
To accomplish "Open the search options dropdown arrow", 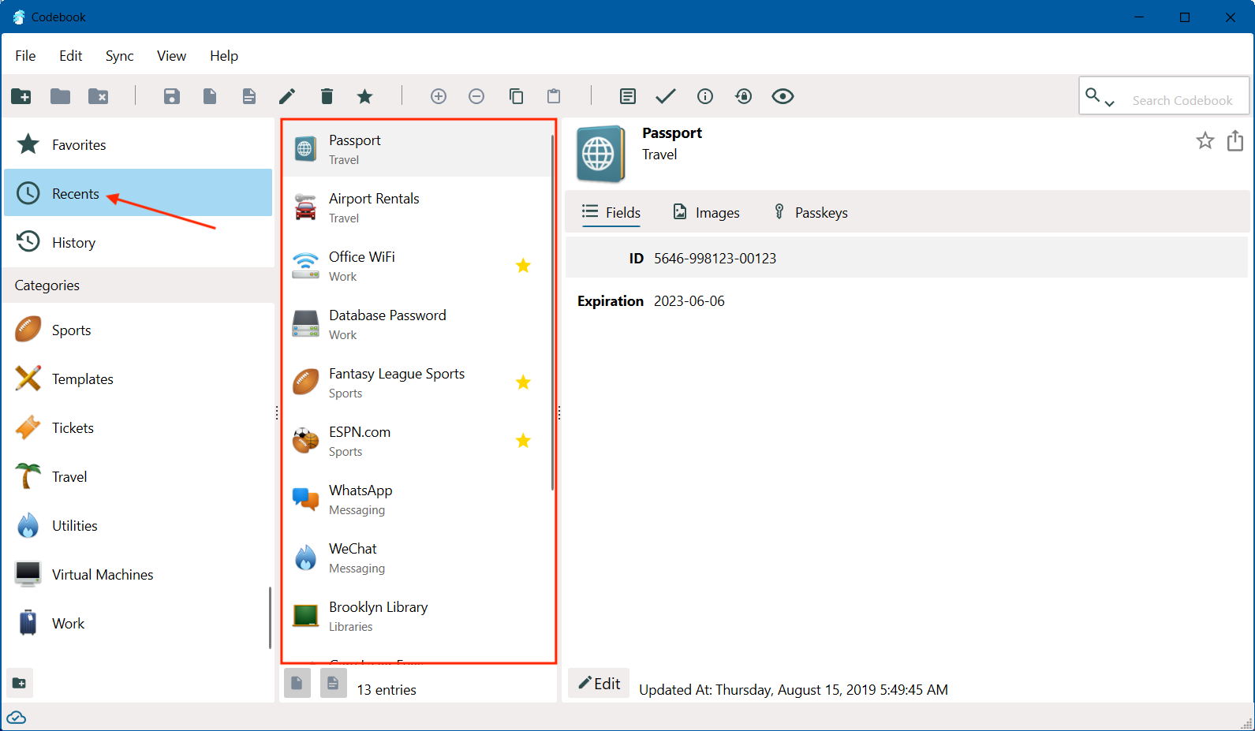I will pos(1109,103).
